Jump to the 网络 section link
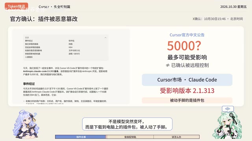 point(70,44)
